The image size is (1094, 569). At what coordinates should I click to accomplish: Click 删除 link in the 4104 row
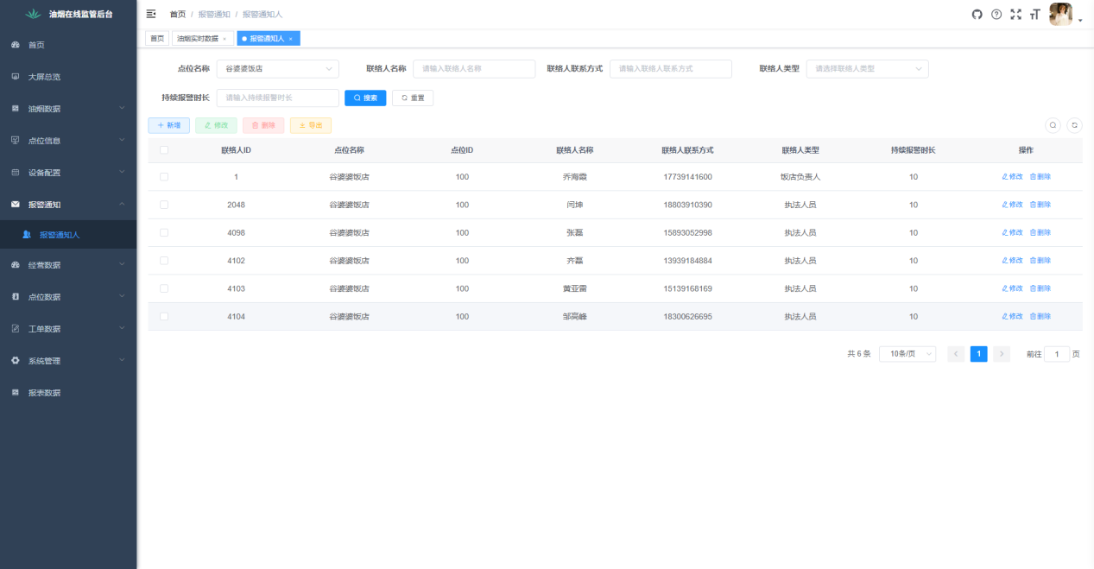click(x=1040, y=317)
